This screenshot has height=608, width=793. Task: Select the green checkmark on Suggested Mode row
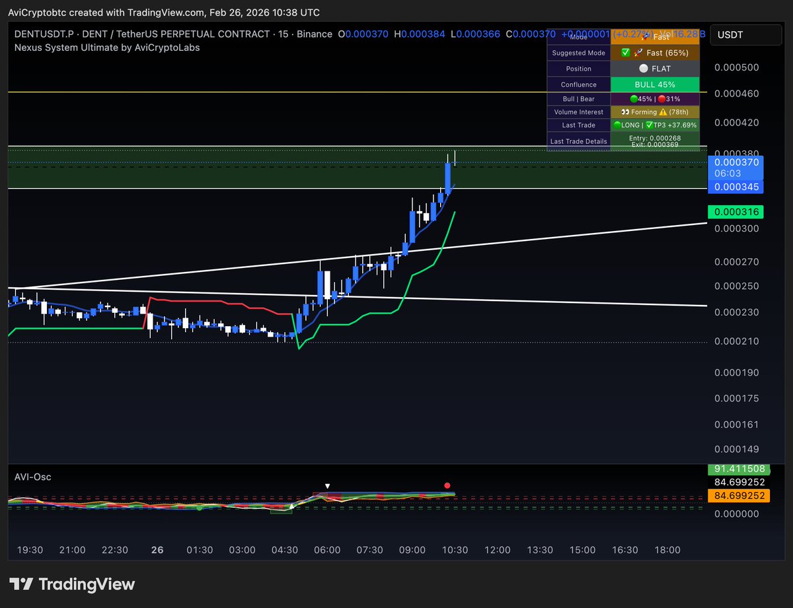point(625,53)
